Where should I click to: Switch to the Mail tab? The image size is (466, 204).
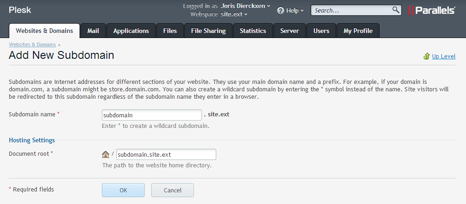click(x=93, y=31)
